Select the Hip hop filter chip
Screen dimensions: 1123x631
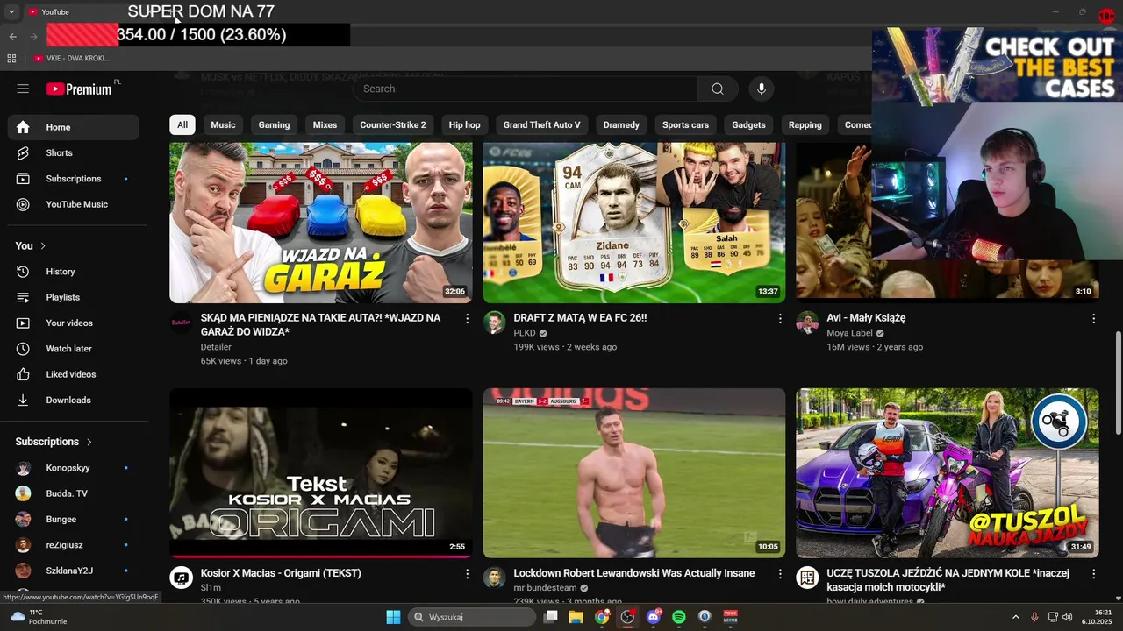(465, 124)
